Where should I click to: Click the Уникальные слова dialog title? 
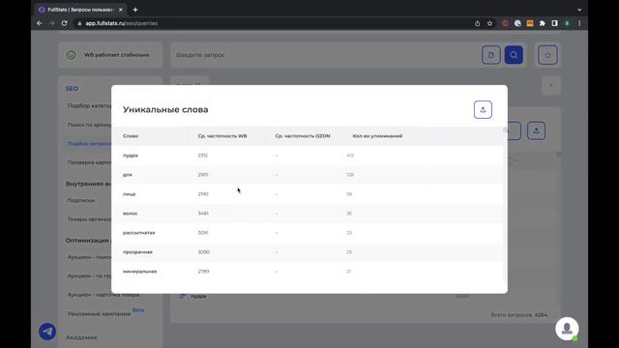pyautogui.click(x=165, y=109)
